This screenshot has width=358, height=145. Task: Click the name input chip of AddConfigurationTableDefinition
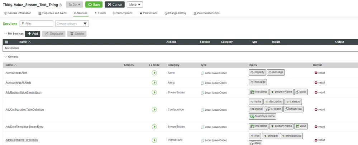(256, 101)
